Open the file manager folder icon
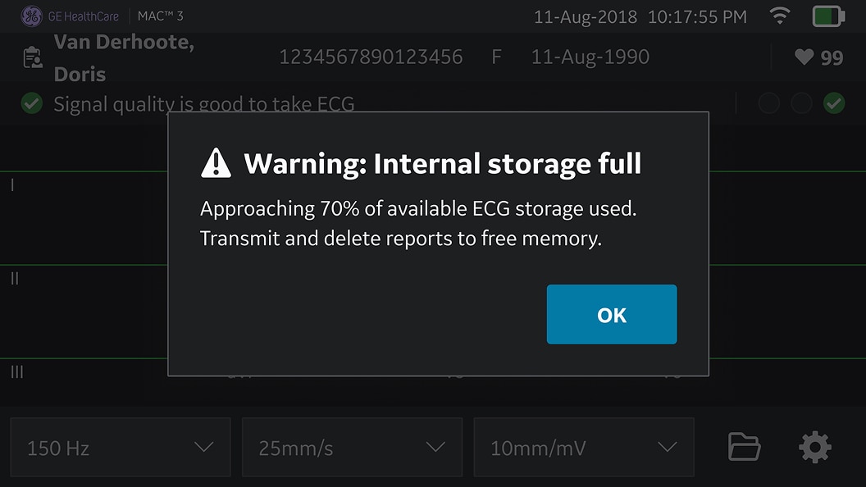Viewport: 866px width, 487px height. pyautogui.click(x=744, y=447)
